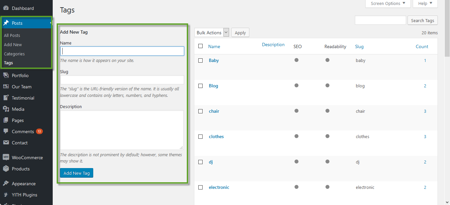Click the Search Tags button

click(x=423, y=20)
